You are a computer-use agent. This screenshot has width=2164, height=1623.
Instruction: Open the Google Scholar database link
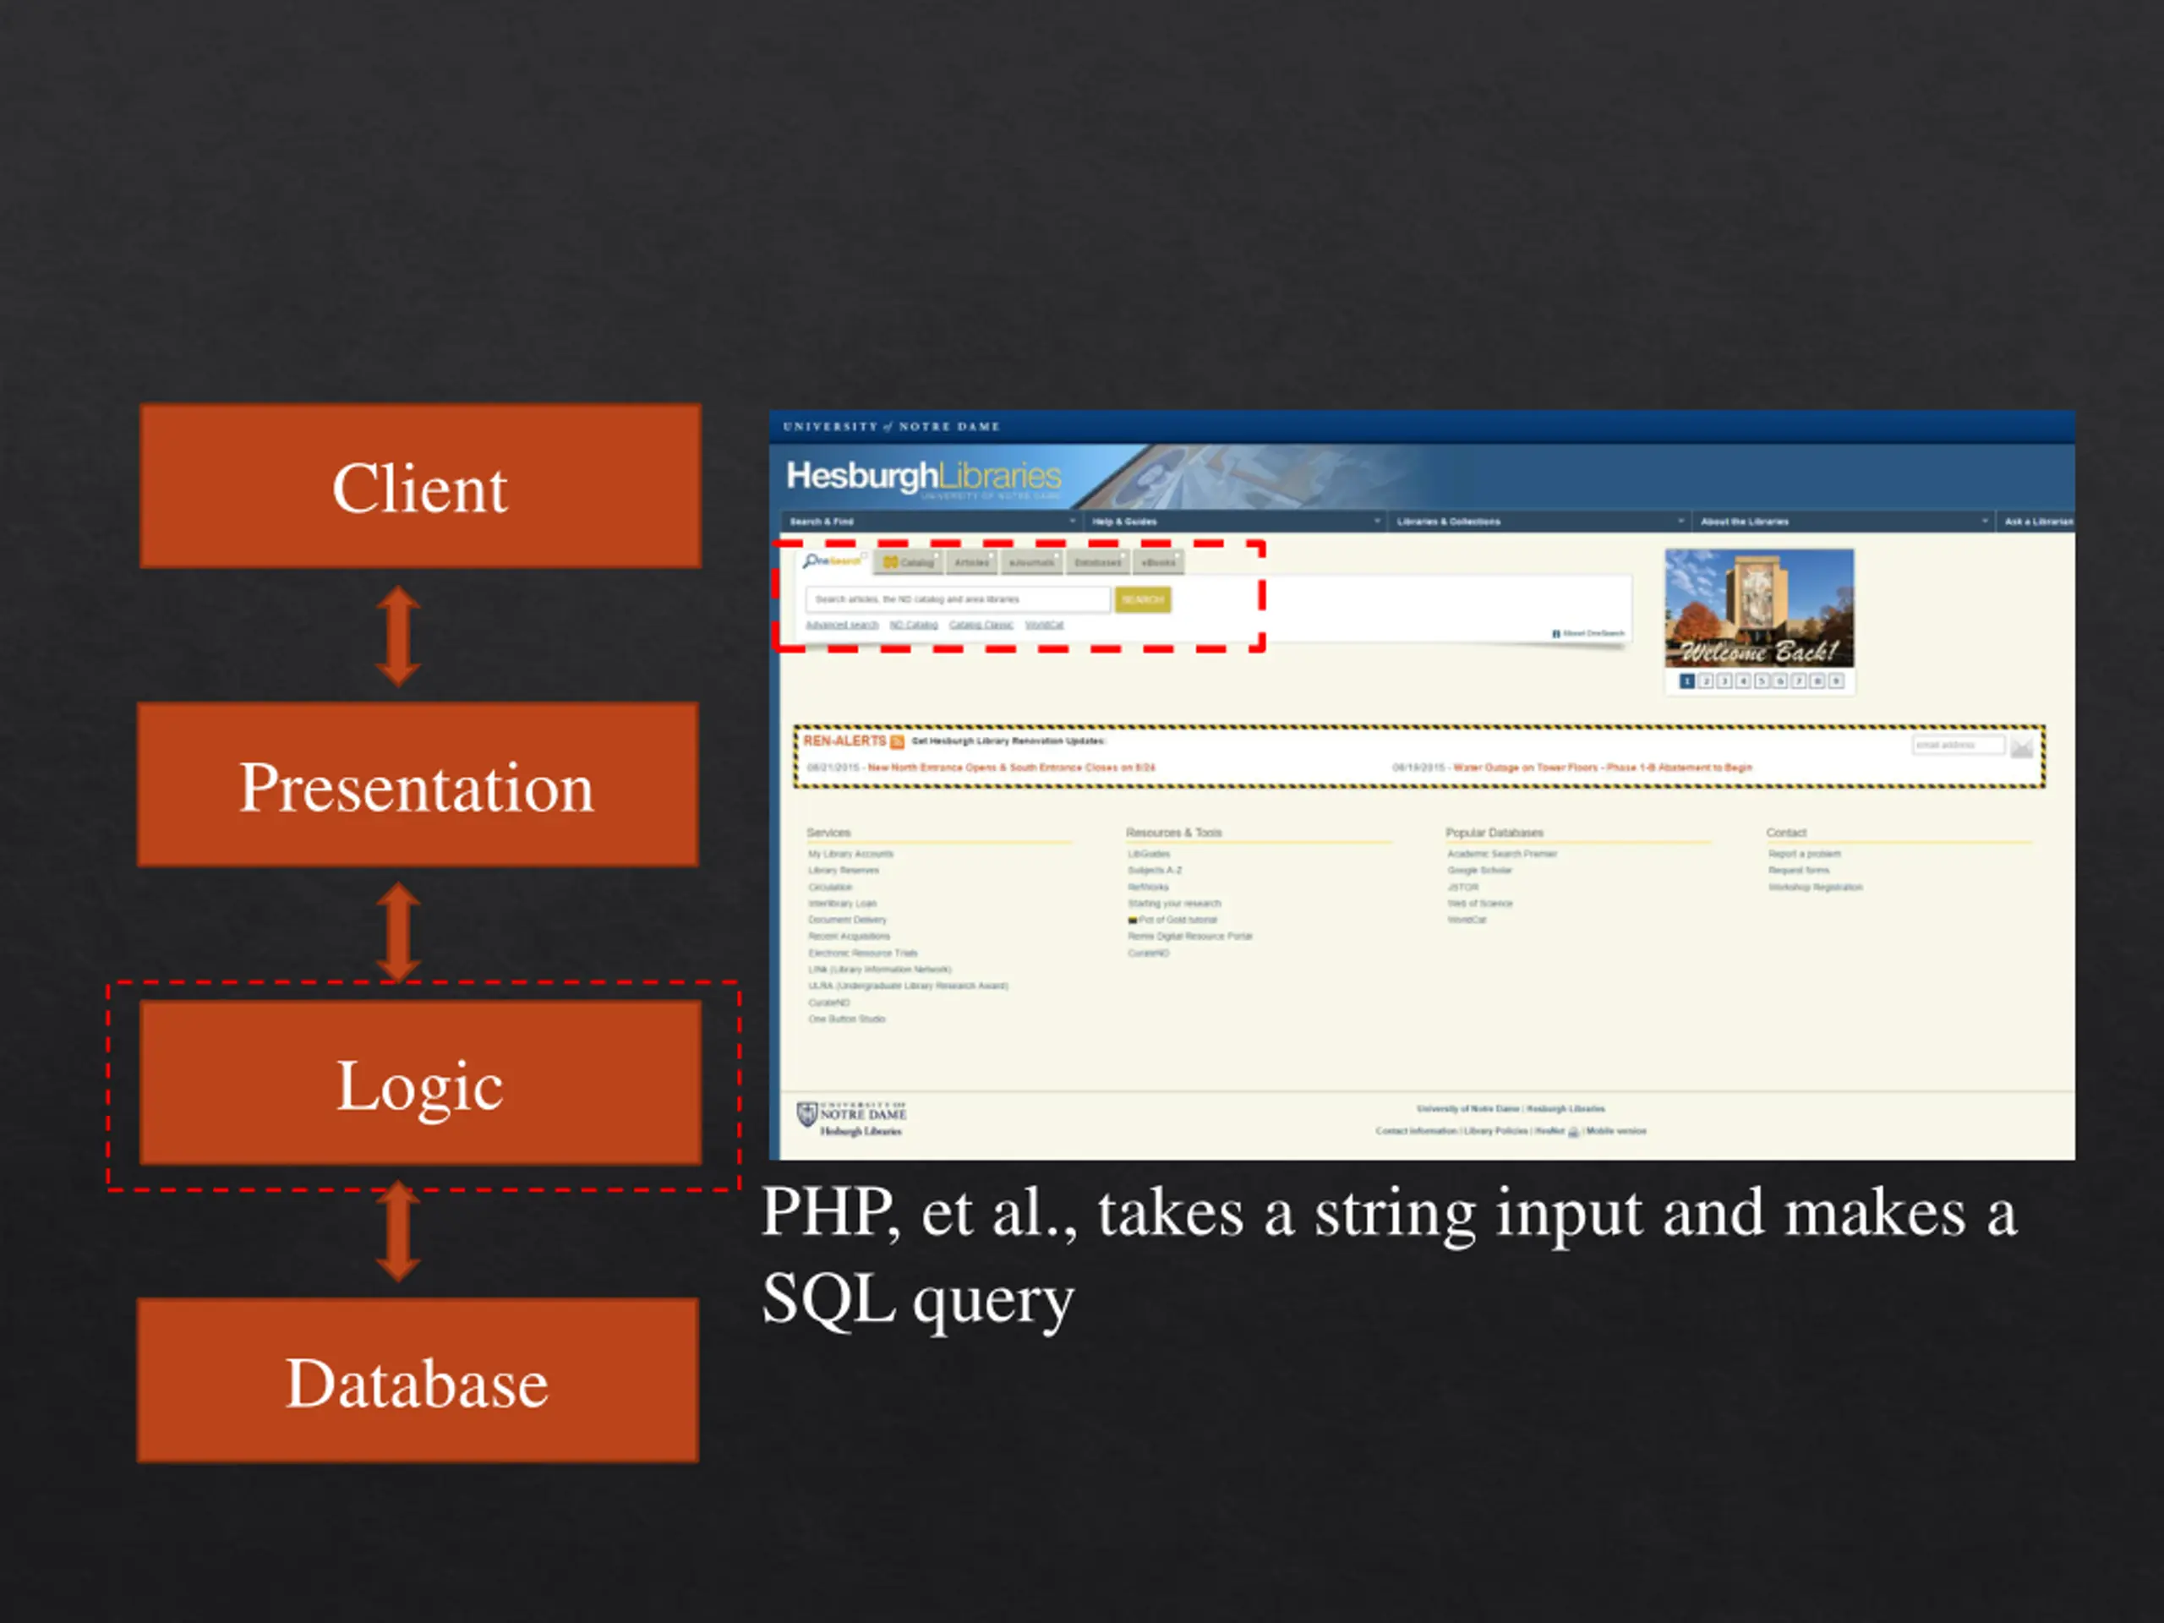(1479, 871)
